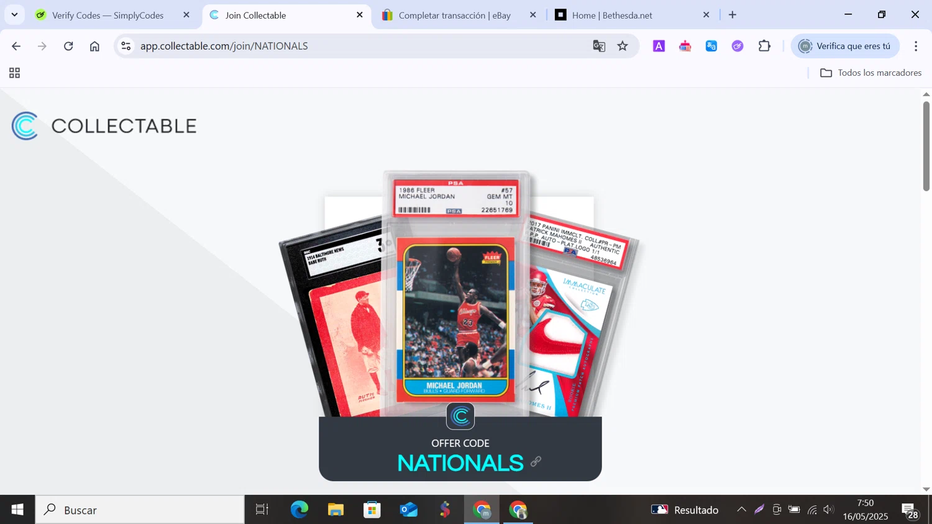Open the red-blue S app on taskbar
Screen dimensions: 932x524
[x=445, y=510]
